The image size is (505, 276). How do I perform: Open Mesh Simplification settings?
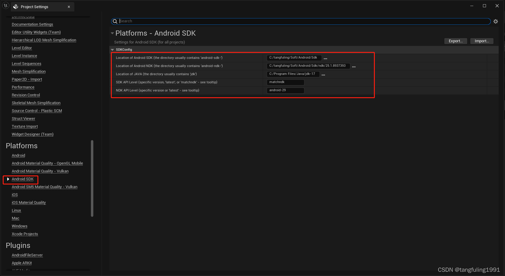tap(29, 72)
